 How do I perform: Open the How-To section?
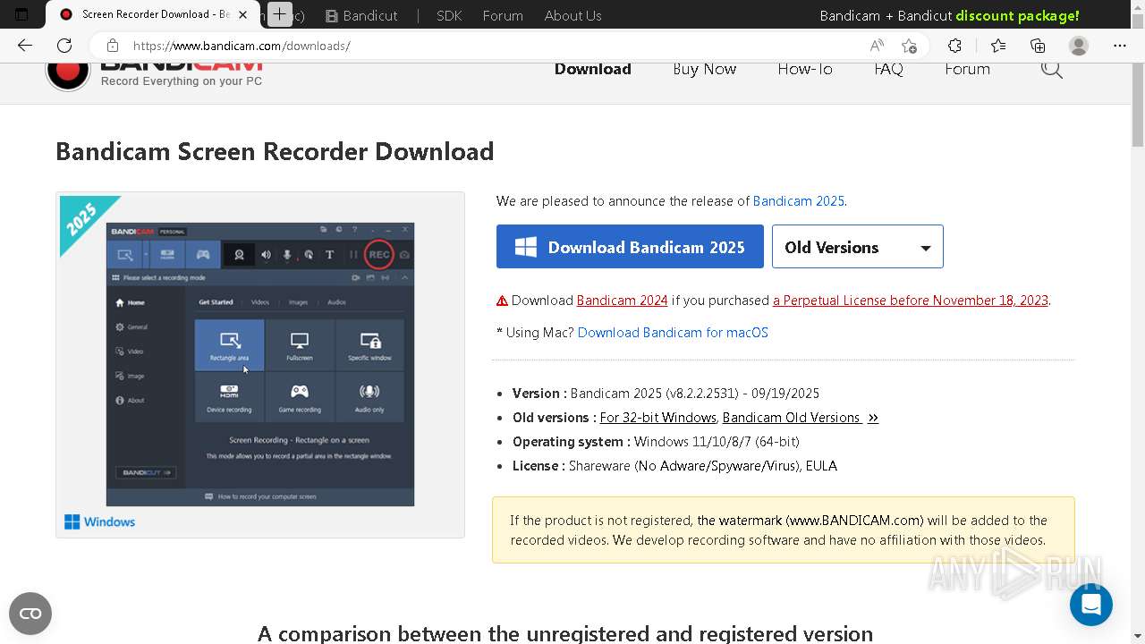point(805,70)
